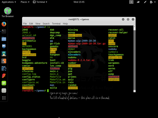The width and height of the screenshot is (158, 118).
Task: Click the 'nethack' entry in the listing
Action: pos(73,46)
